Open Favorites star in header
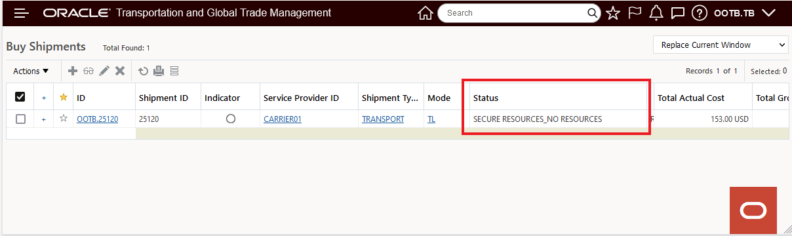The height and width of the screenshot is (236, 792). click(x=612, y=13)
